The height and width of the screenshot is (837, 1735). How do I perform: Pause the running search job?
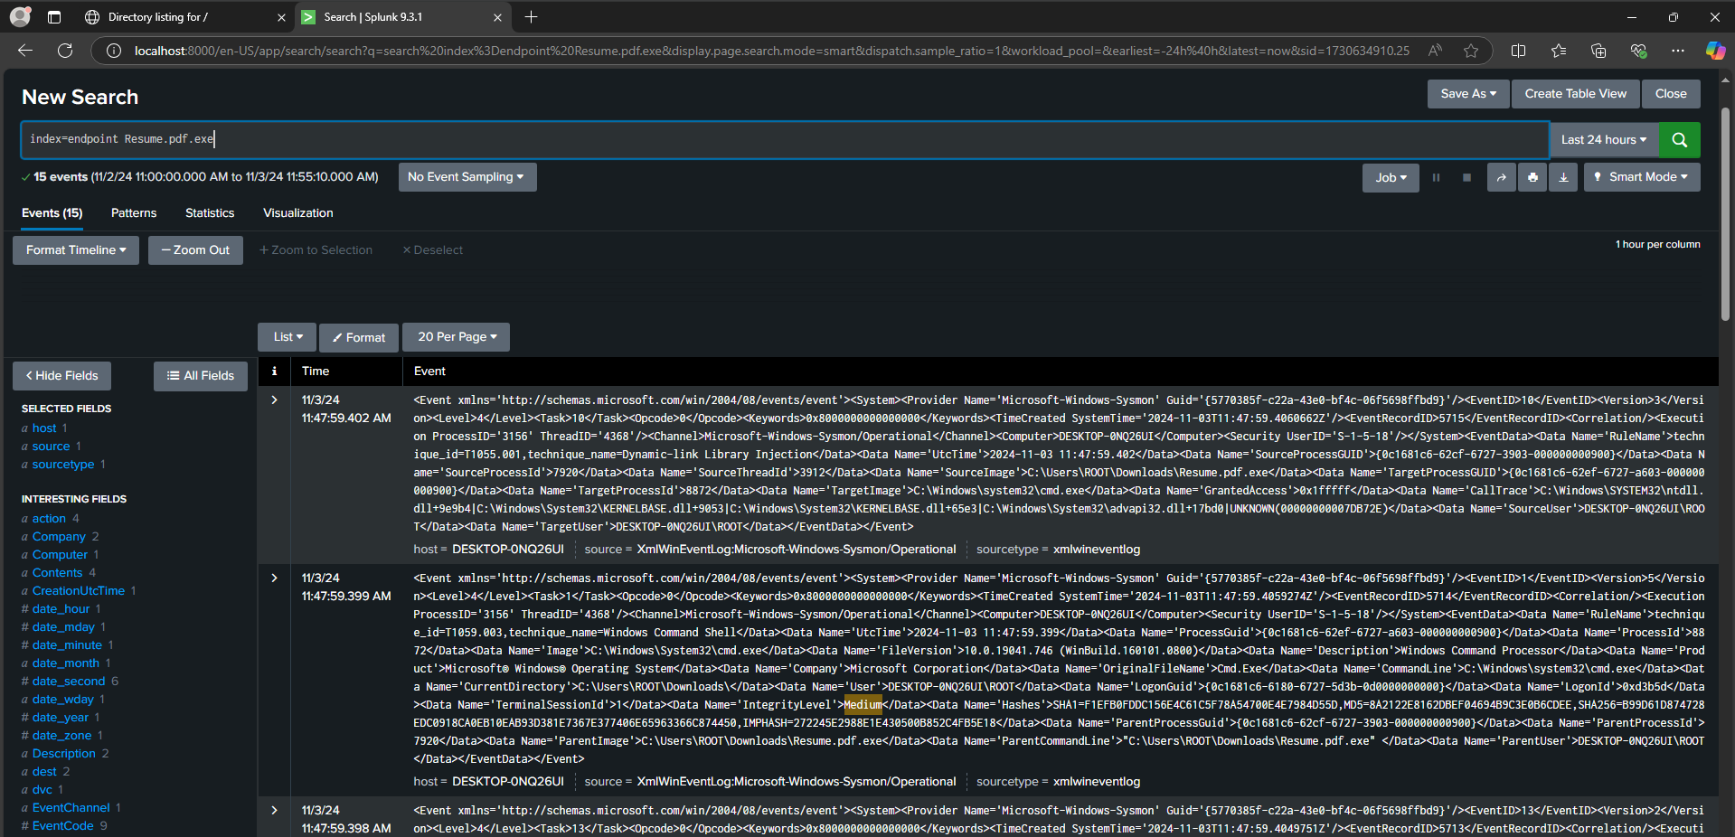click(x=1437, y=177)
